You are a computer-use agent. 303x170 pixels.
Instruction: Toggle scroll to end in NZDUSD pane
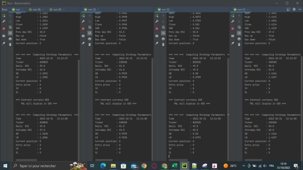163,33
